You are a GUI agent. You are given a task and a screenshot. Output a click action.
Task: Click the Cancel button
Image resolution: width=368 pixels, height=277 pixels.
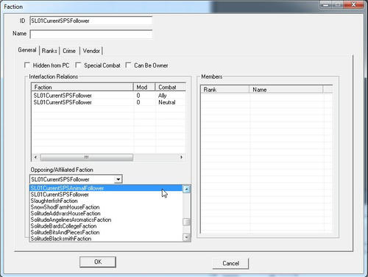point(230,263)
